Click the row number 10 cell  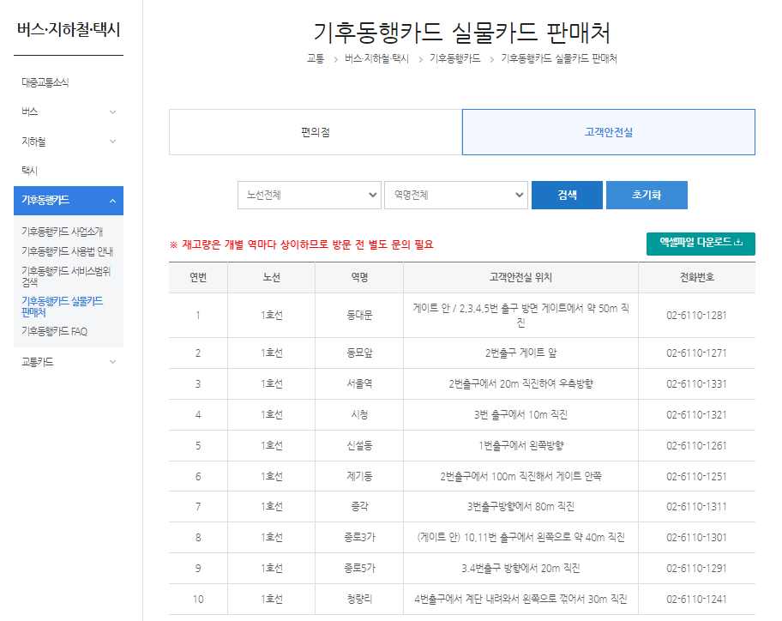198,599
